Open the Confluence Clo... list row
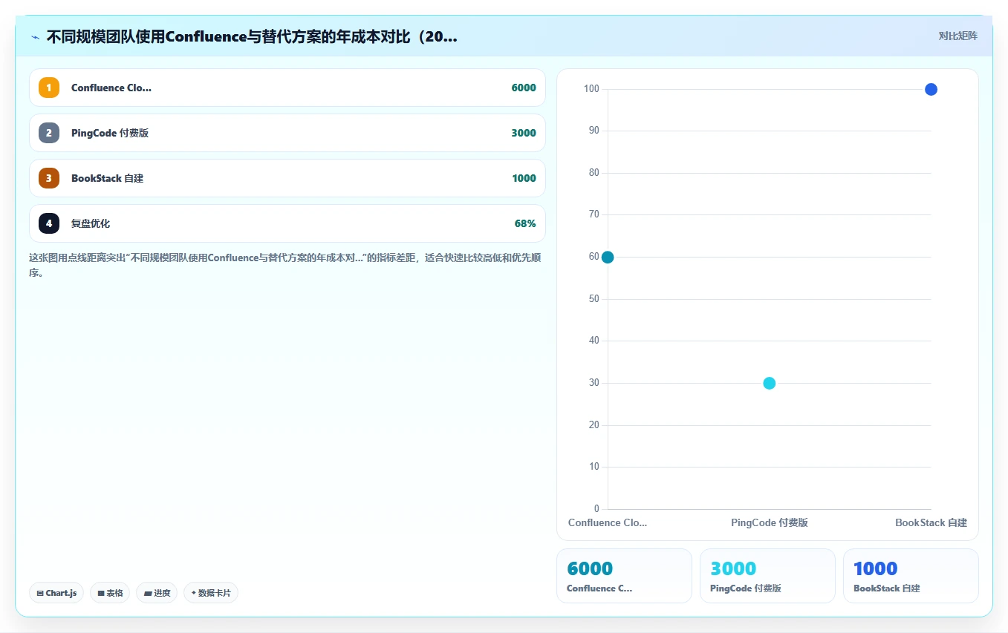Image resolution: width=1008 pixels, height=633 pixels. click(287, 88)
